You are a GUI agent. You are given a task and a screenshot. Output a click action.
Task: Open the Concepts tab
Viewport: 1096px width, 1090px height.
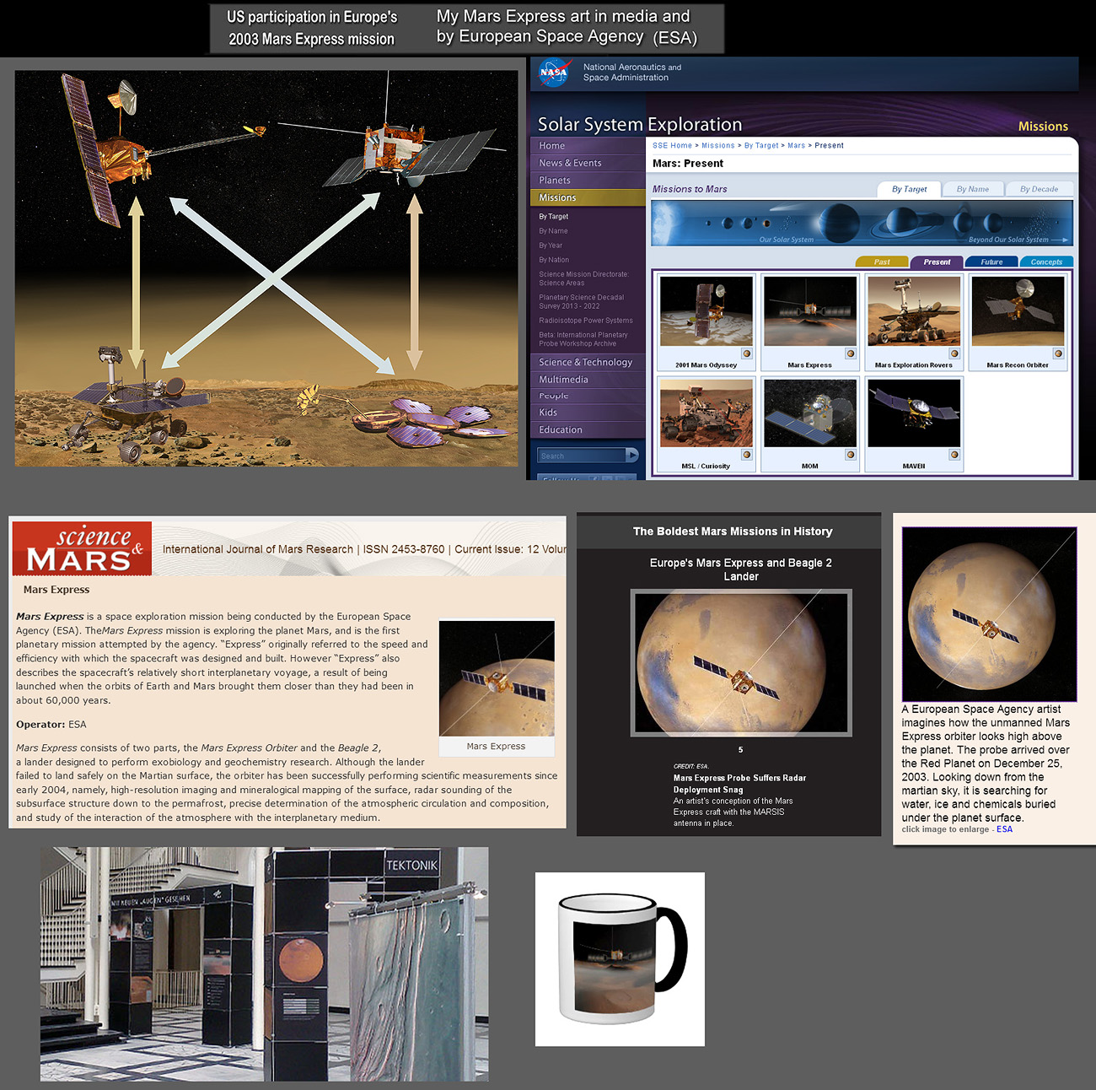tap(1046, 262)
